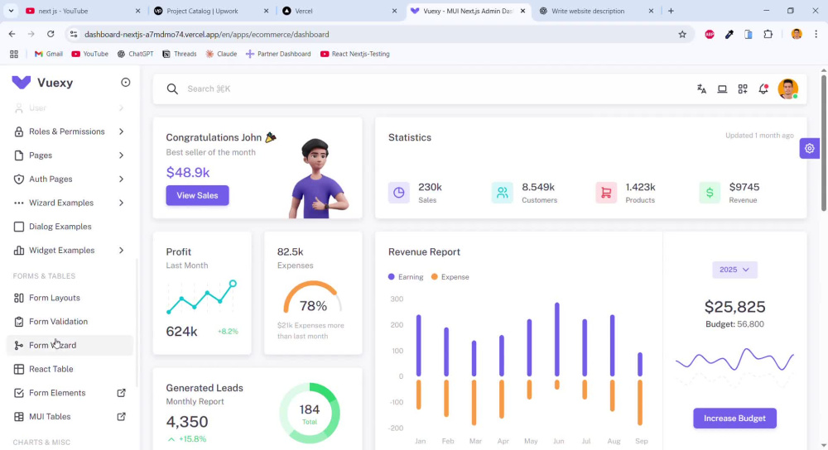828x450 pixels.
Task: Open the Partner Dashboard bookmark
Action: pos(278,54)
